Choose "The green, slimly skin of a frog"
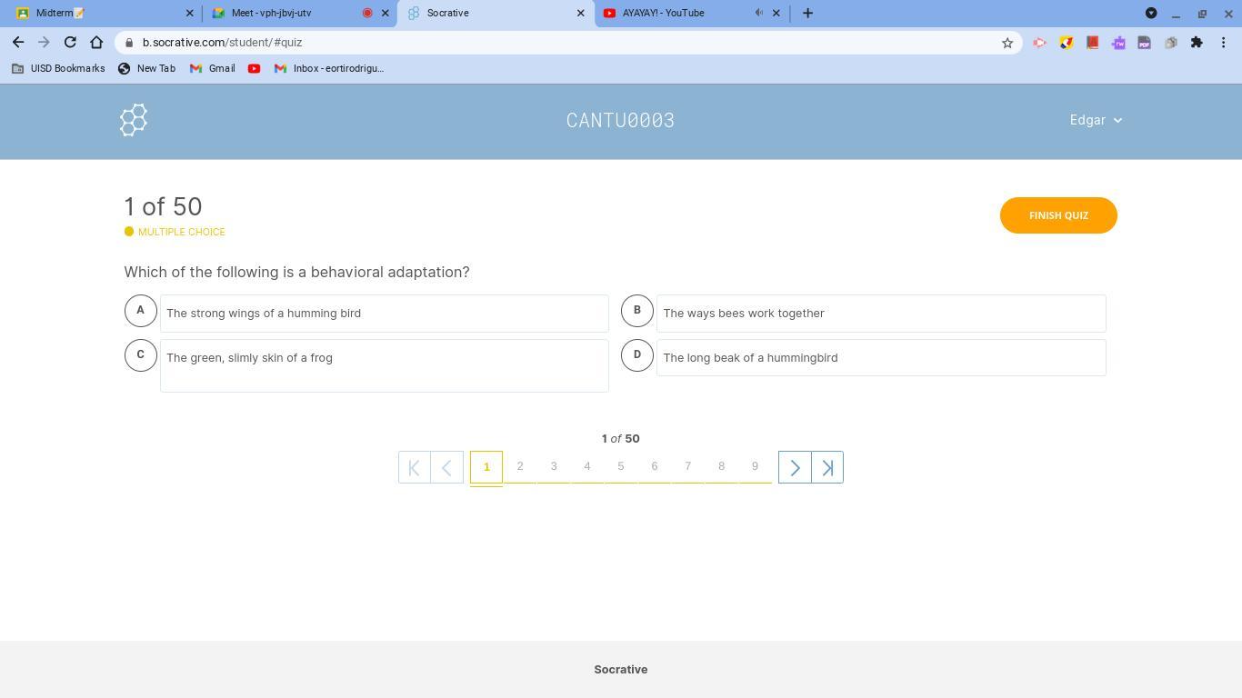 [x=385, y=366]
